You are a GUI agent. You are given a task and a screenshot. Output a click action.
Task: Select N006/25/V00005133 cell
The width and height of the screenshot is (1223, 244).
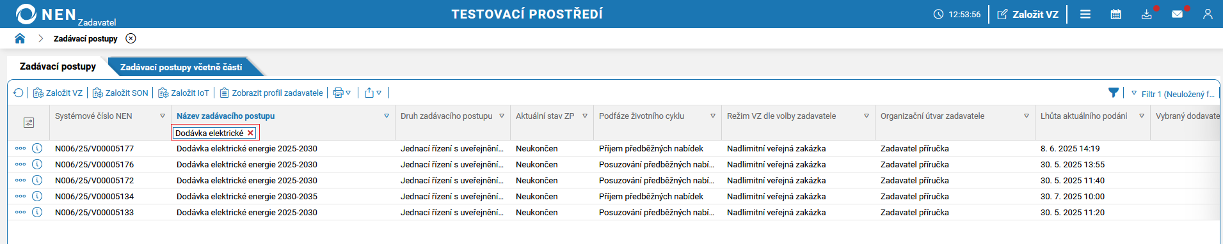pos(94,212)
